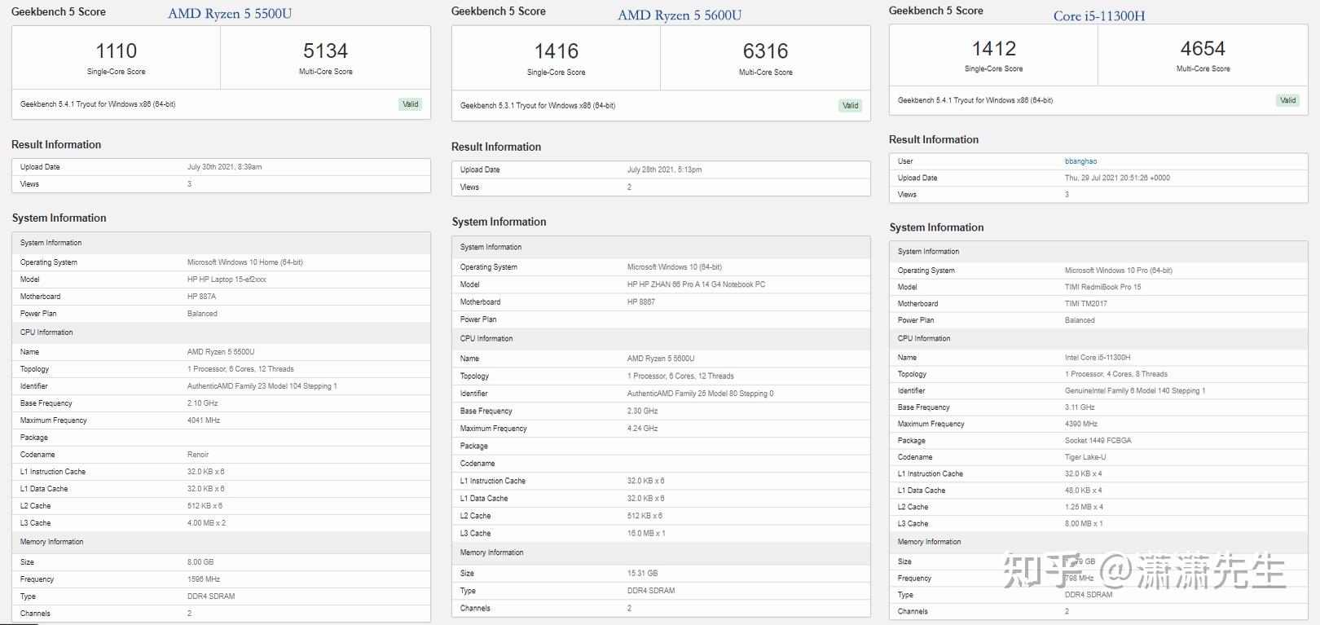The image size is (1320, 625).
Task: Click the model value "TIMI RedmiBook Pro 15"
Action: click(1103, 287)
